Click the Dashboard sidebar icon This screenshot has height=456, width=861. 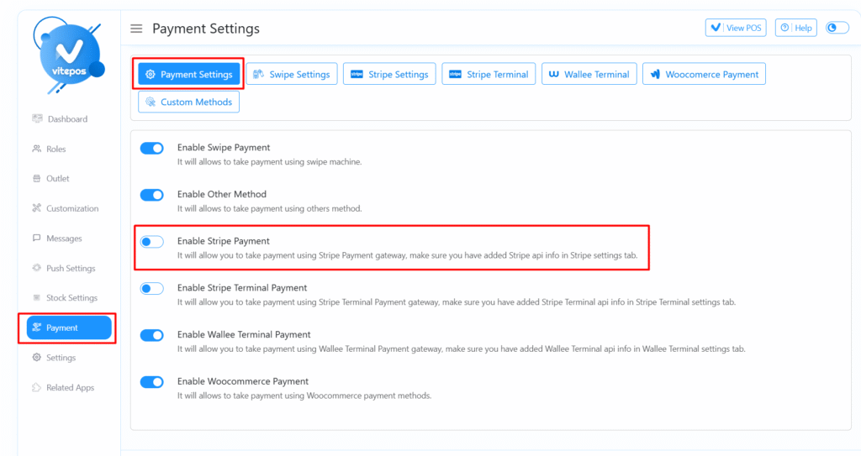(37, 118)
